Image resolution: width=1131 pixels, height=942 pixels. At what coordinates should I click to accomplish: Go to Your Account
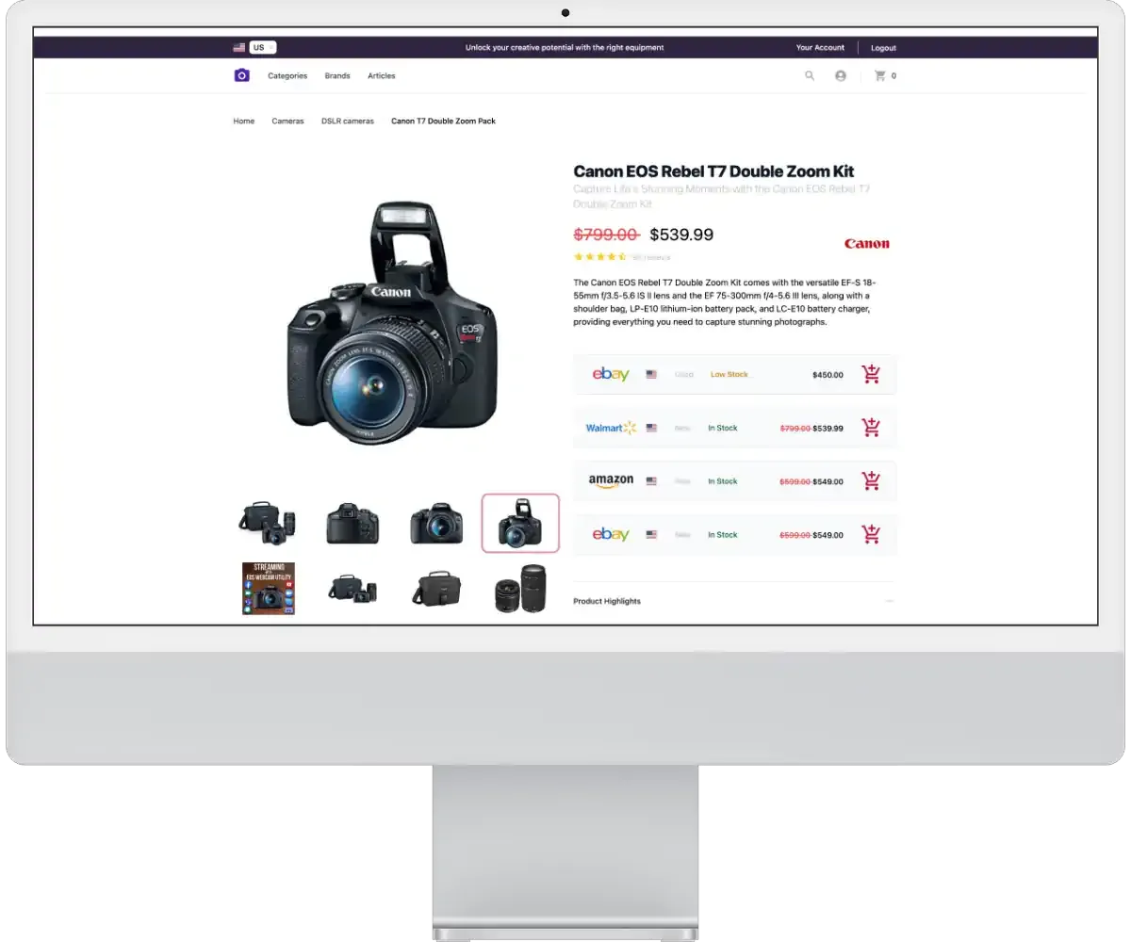[x=820, y=47]
